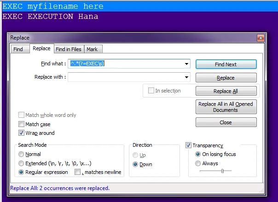This screenshot has height=202, width=278.
Task: Enable the Match case checkbox
Action: coord(21,124)
